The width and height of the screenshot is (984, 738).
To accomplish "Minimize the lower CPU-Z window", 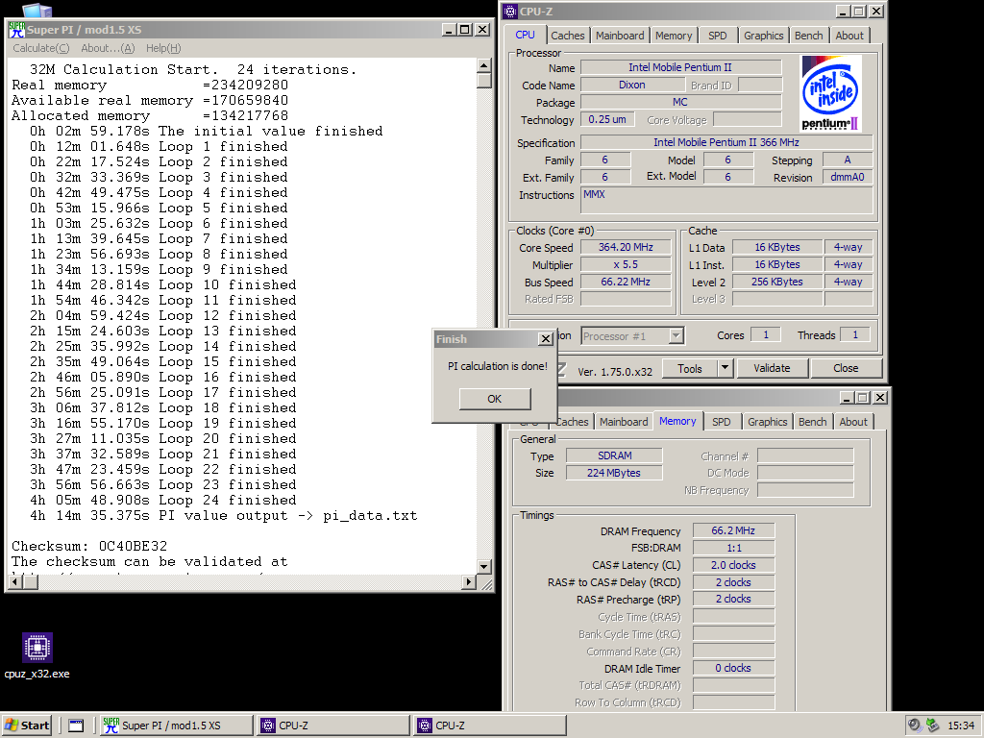I will click(848, 398).
